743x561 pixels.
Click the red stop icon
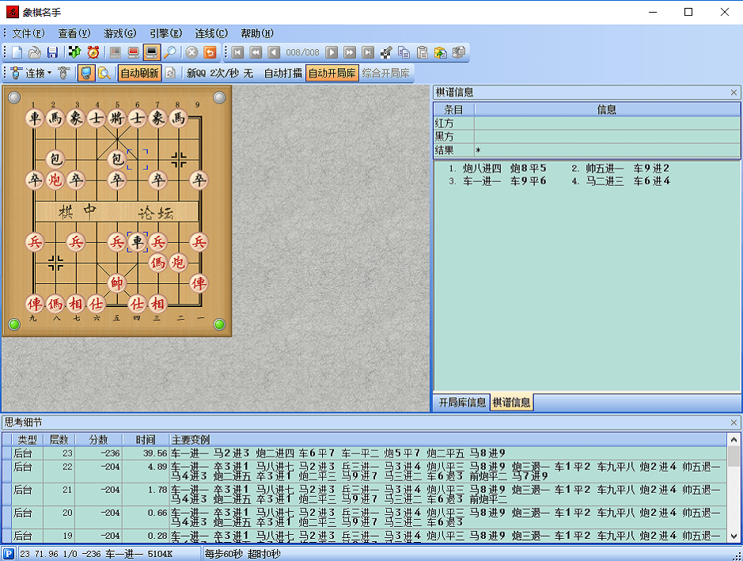(190, 52)
